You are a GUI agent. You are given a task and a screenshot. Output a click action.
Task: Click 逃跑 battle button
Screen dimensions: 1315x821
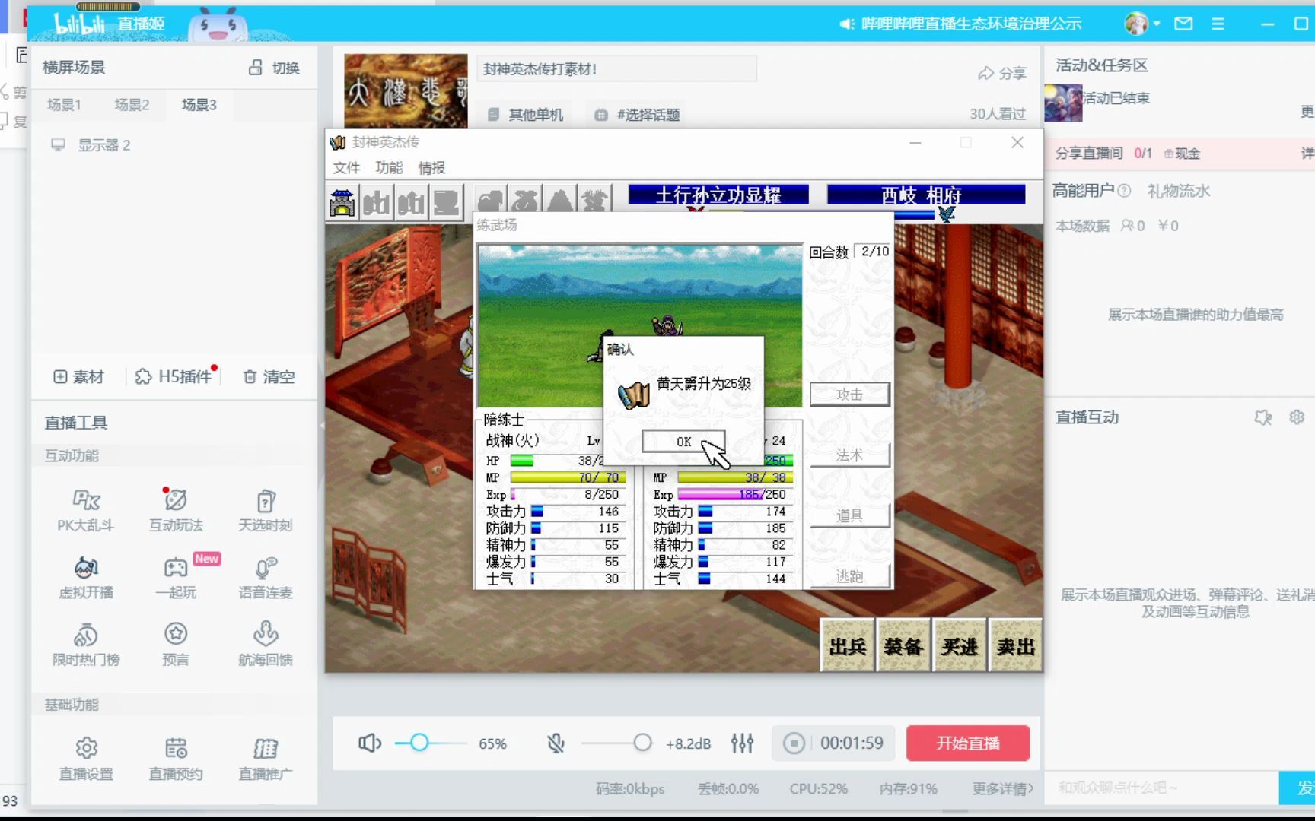[x=849, y=576]
